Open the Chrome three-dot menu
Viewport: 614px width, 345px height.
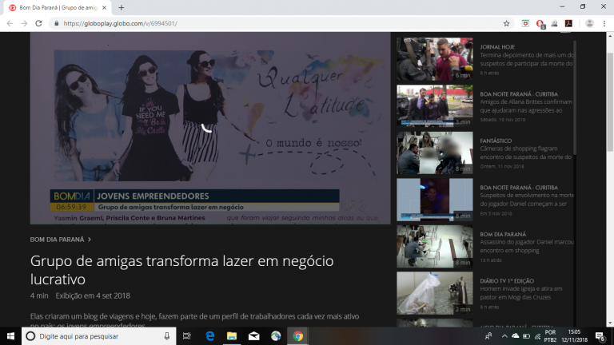coord(604,23)
